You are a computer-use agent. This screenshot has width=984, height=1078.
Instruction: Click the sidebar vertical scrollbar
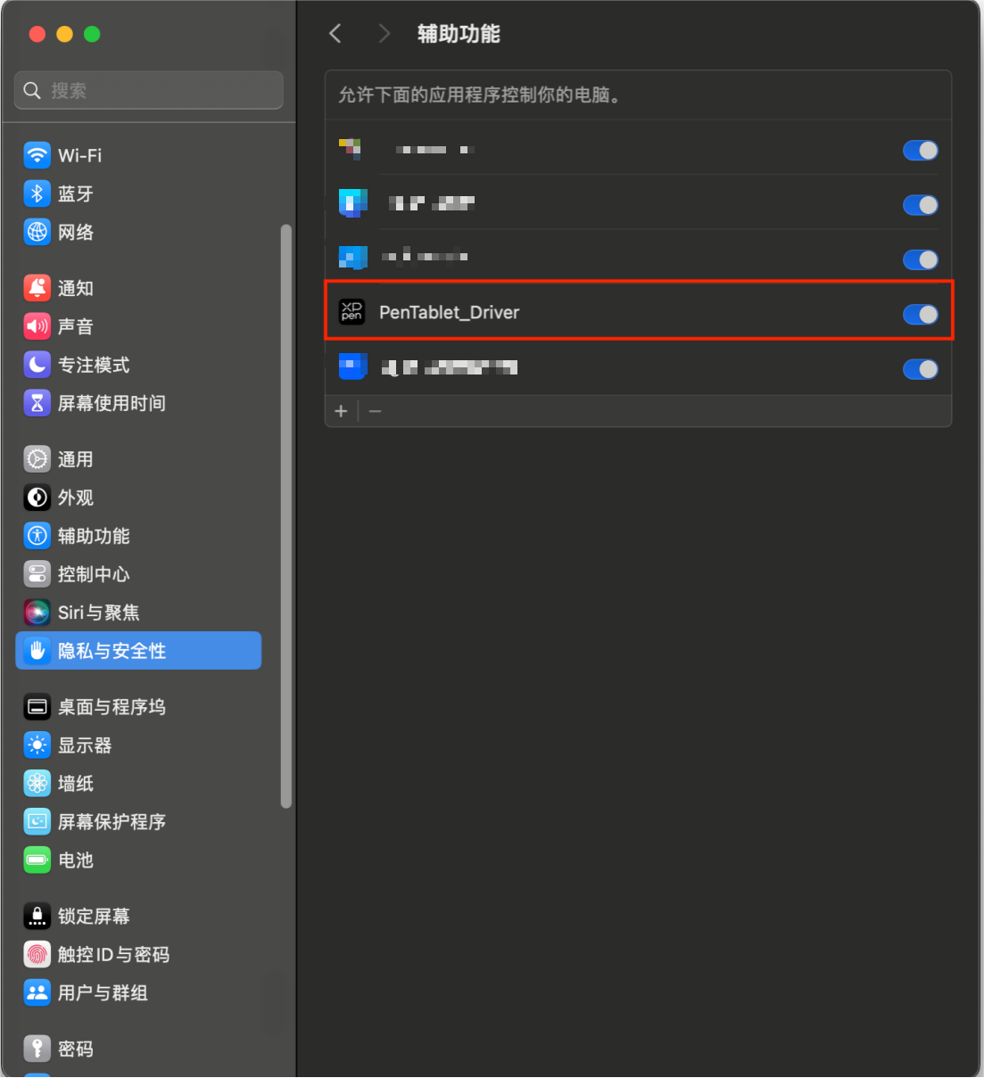[286, 517]
